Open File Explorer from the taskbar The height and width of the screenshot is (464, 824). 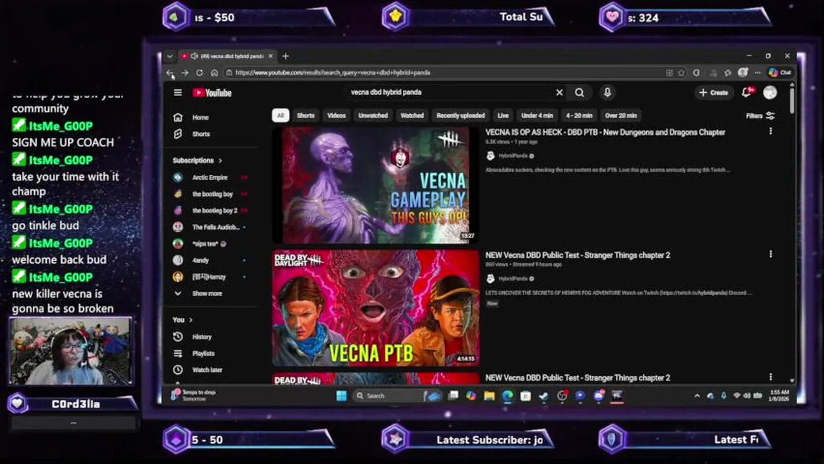[489, 396]
